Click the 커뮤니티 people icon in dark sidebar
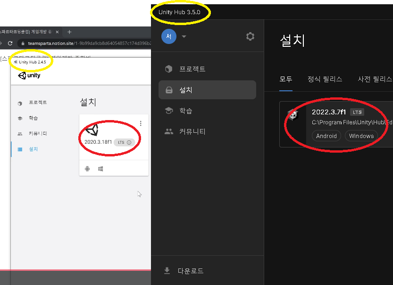The height and width of the screenshot is (285, 393). point(169,131)
